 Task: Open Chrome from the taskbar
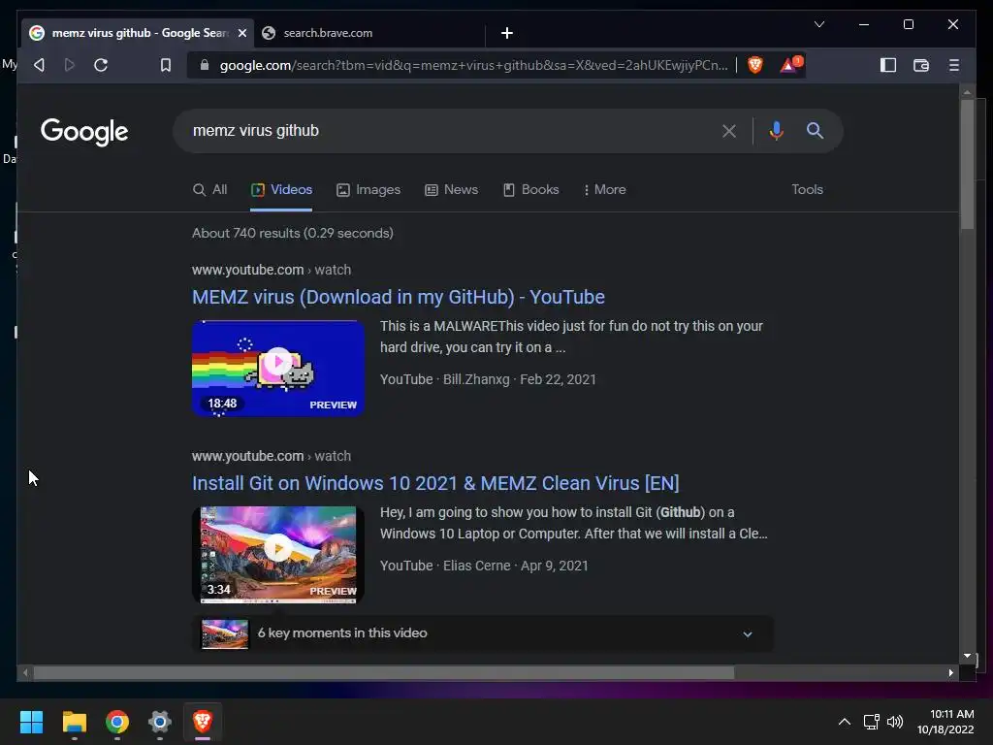(117, 722)
